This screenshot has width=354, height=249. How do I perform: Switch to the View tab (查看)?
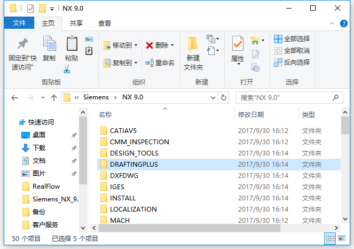[x=105, y=24]
